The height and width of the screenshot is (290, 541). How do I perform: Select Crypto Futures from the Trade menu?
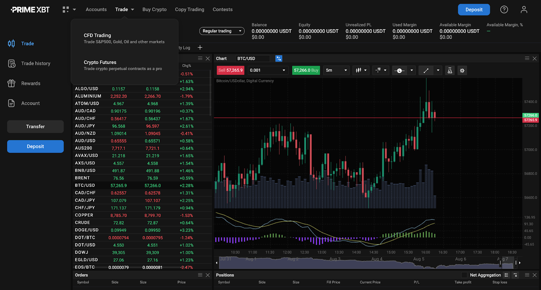pos(123,65)
